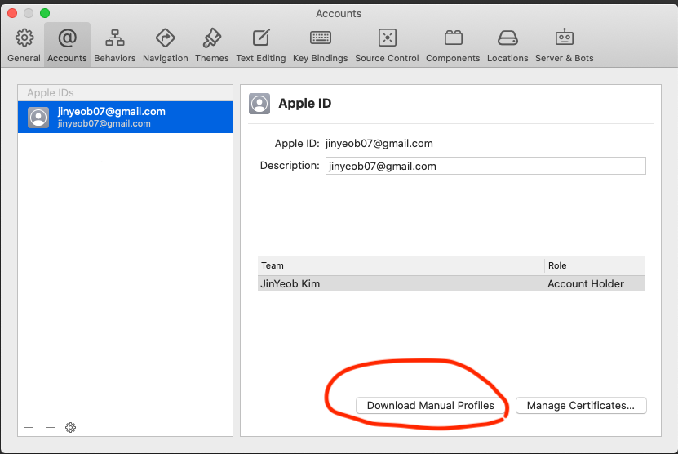Open the account actions gear menu
The width and height of the screenshot is (678, 454).
[70, 428]
